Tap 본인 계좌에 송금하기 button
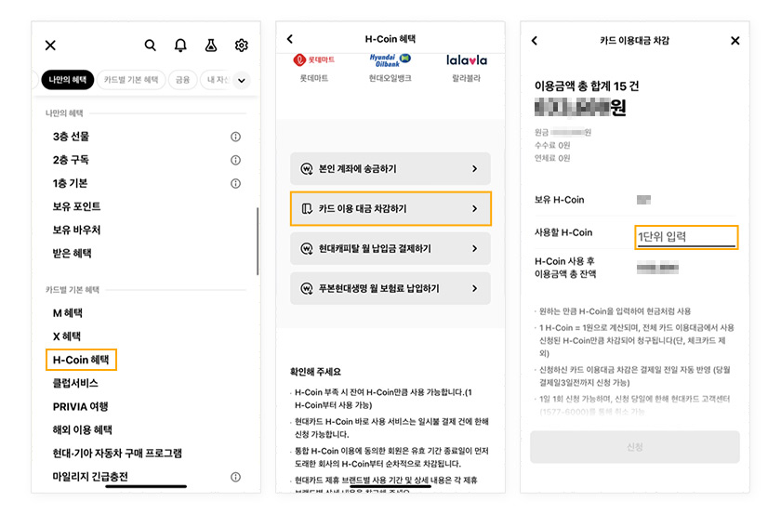781x514 pixels. point(390,169)
